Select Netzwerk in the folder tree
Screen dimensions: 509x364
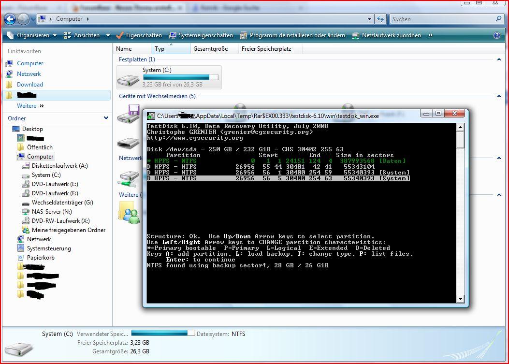pyautogui.click(x=39, y=239)
